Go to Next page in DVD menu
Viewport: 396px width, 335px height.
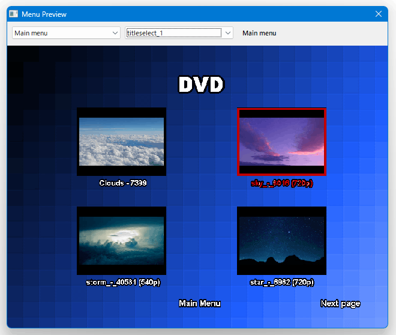[340, 304]
